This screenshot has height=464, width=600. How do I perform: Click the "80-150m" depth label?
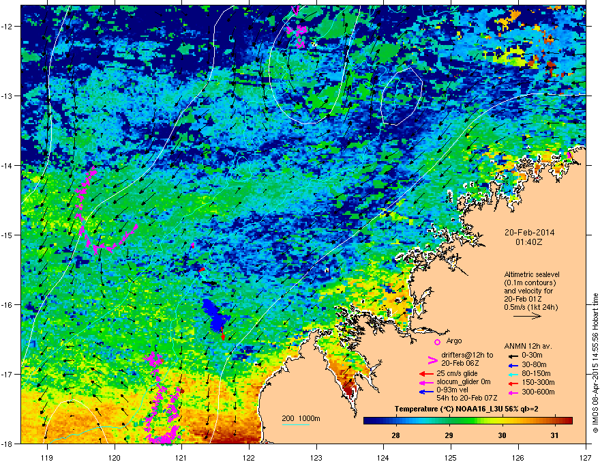[x=536, y=374]
